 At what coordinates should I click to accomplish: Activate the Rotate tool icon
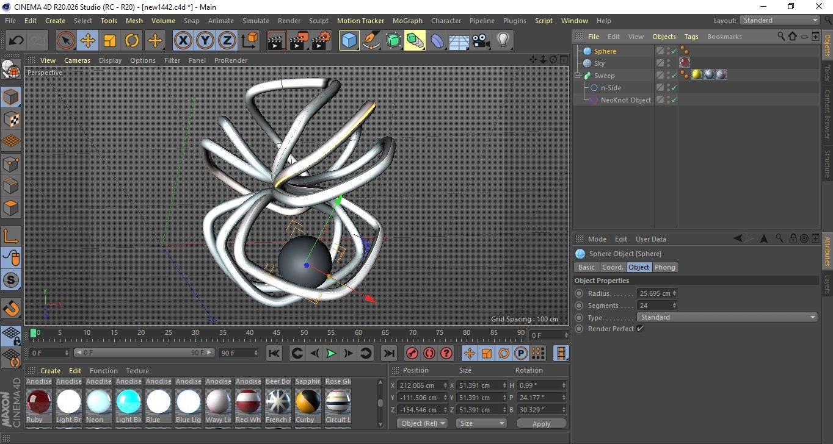click(x=132, y=41)
